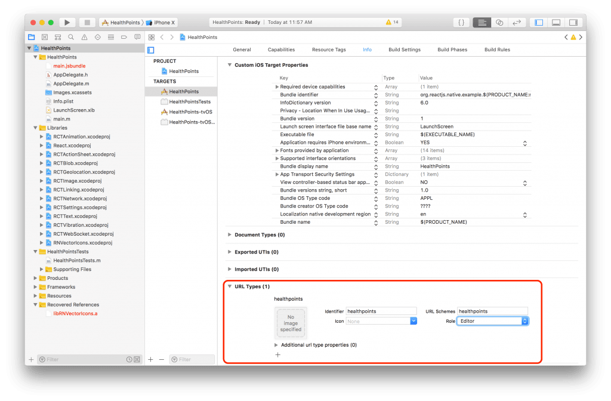This screenshot has width=611, height=401.
Task: Toggle the Debug area visibility
Action: (556, 22)
